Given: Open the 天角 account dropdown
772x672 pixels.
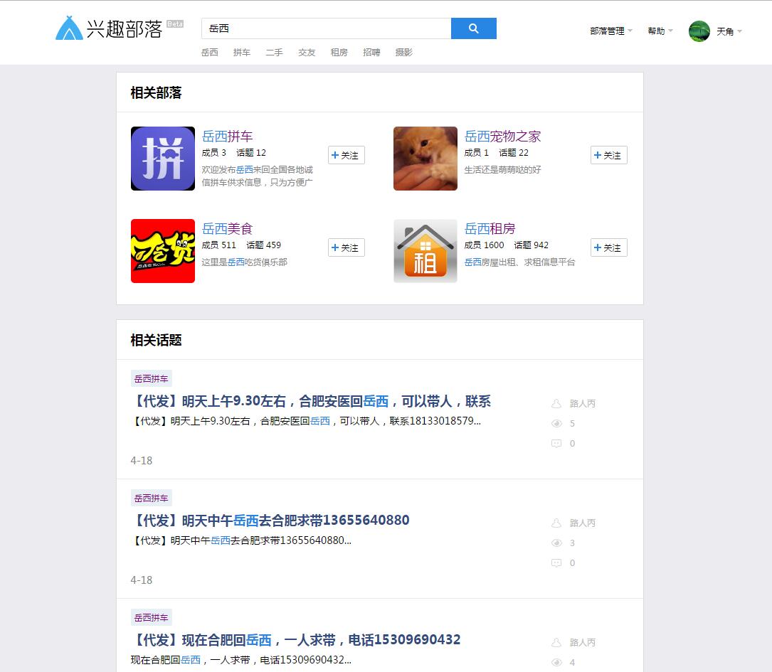Looking at the screenshot, I should pyautogui.click(x=729, y=31).
